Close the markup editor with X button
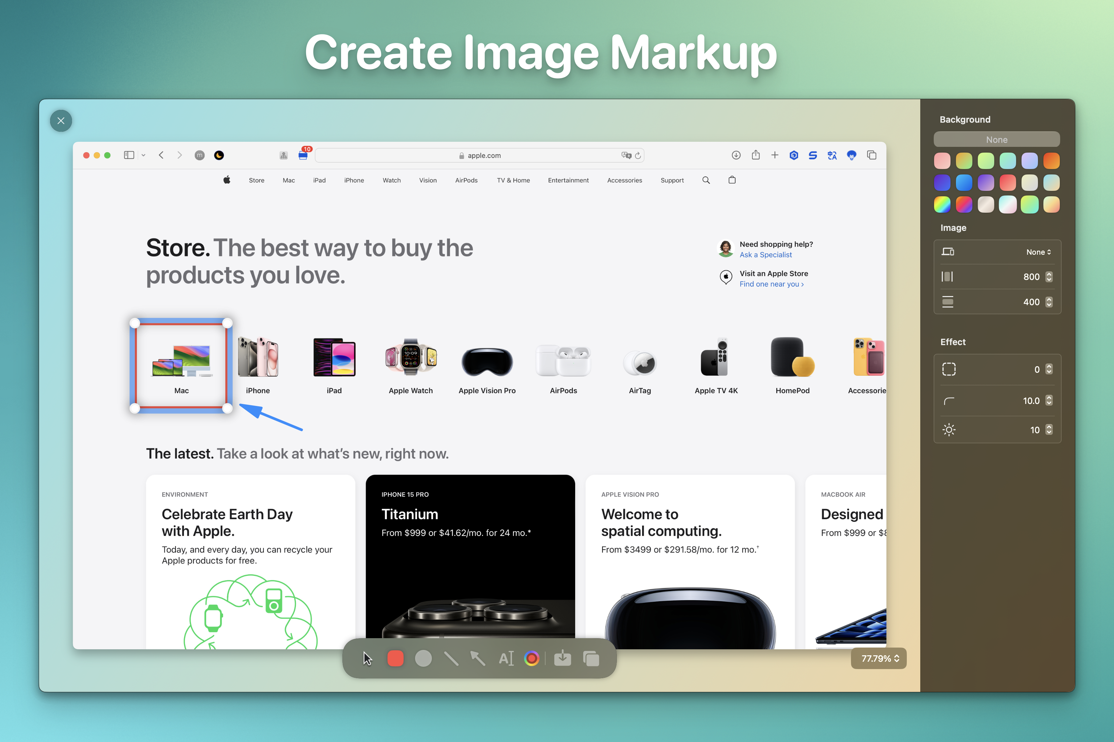This screenshot has height=742, width=1114. (61, 121)
